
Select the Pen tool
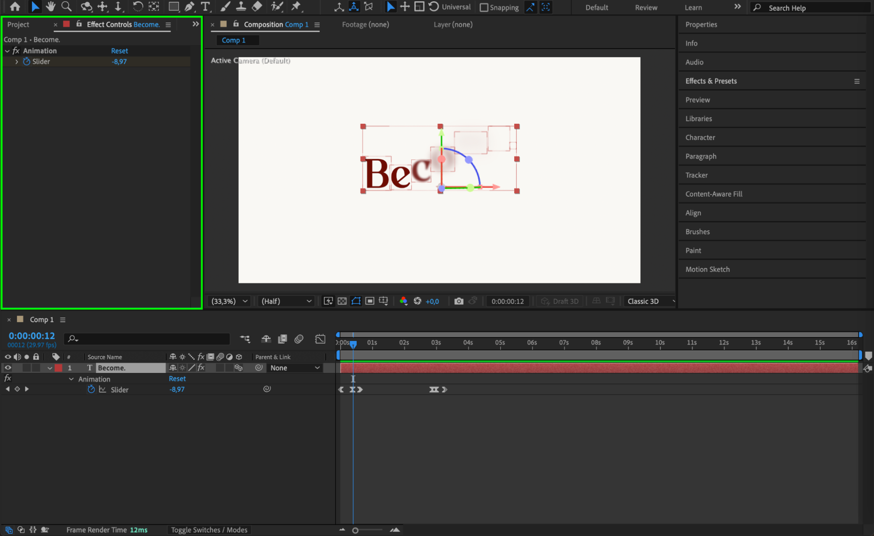point(189,7)
